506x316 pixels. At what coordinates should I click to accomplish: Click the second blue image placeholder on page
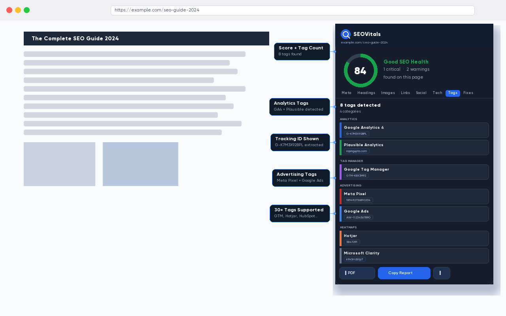pos(140,164)
